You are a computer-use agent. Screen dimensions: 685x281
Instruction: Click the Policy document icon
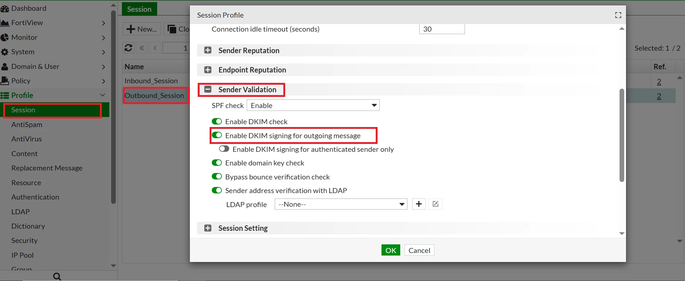pyautogui.click(x=5, y=81)
